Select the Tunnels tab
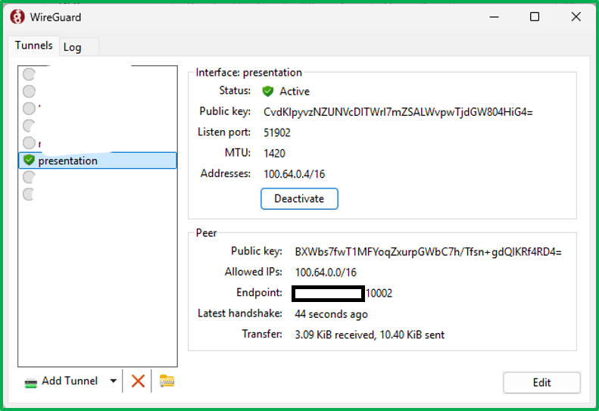The height and width of the screenshot is (411, 599). click(x=34, y=45)
